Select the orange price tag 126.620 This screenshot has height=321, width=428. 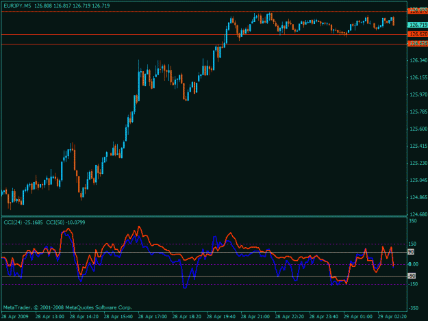pos(418,34)
